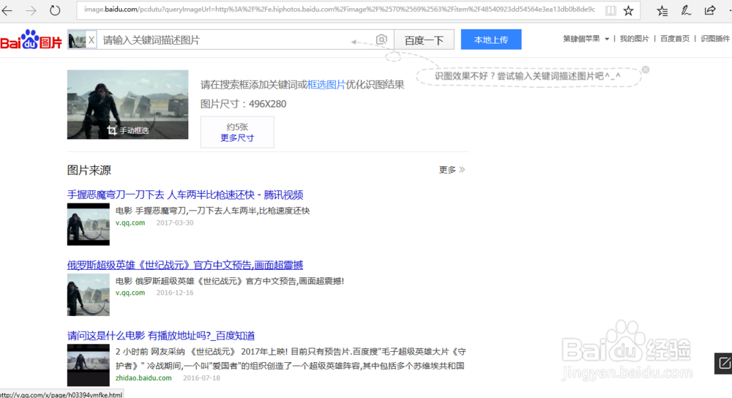Remove the query image with X

(x=91, y=40)
